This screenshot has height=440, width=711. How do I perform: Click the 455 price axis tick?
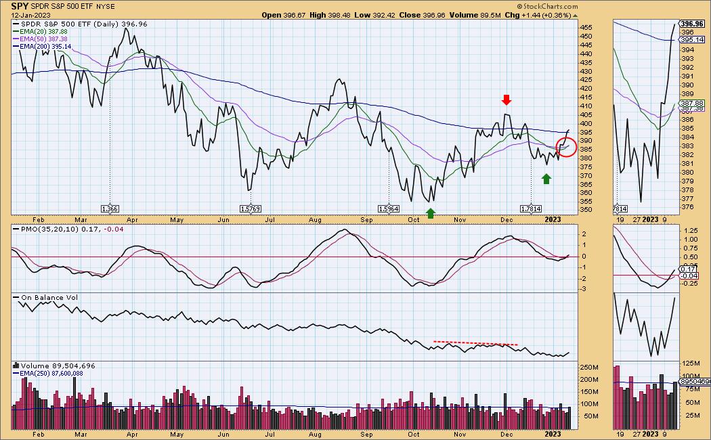(x=586, y=28)
